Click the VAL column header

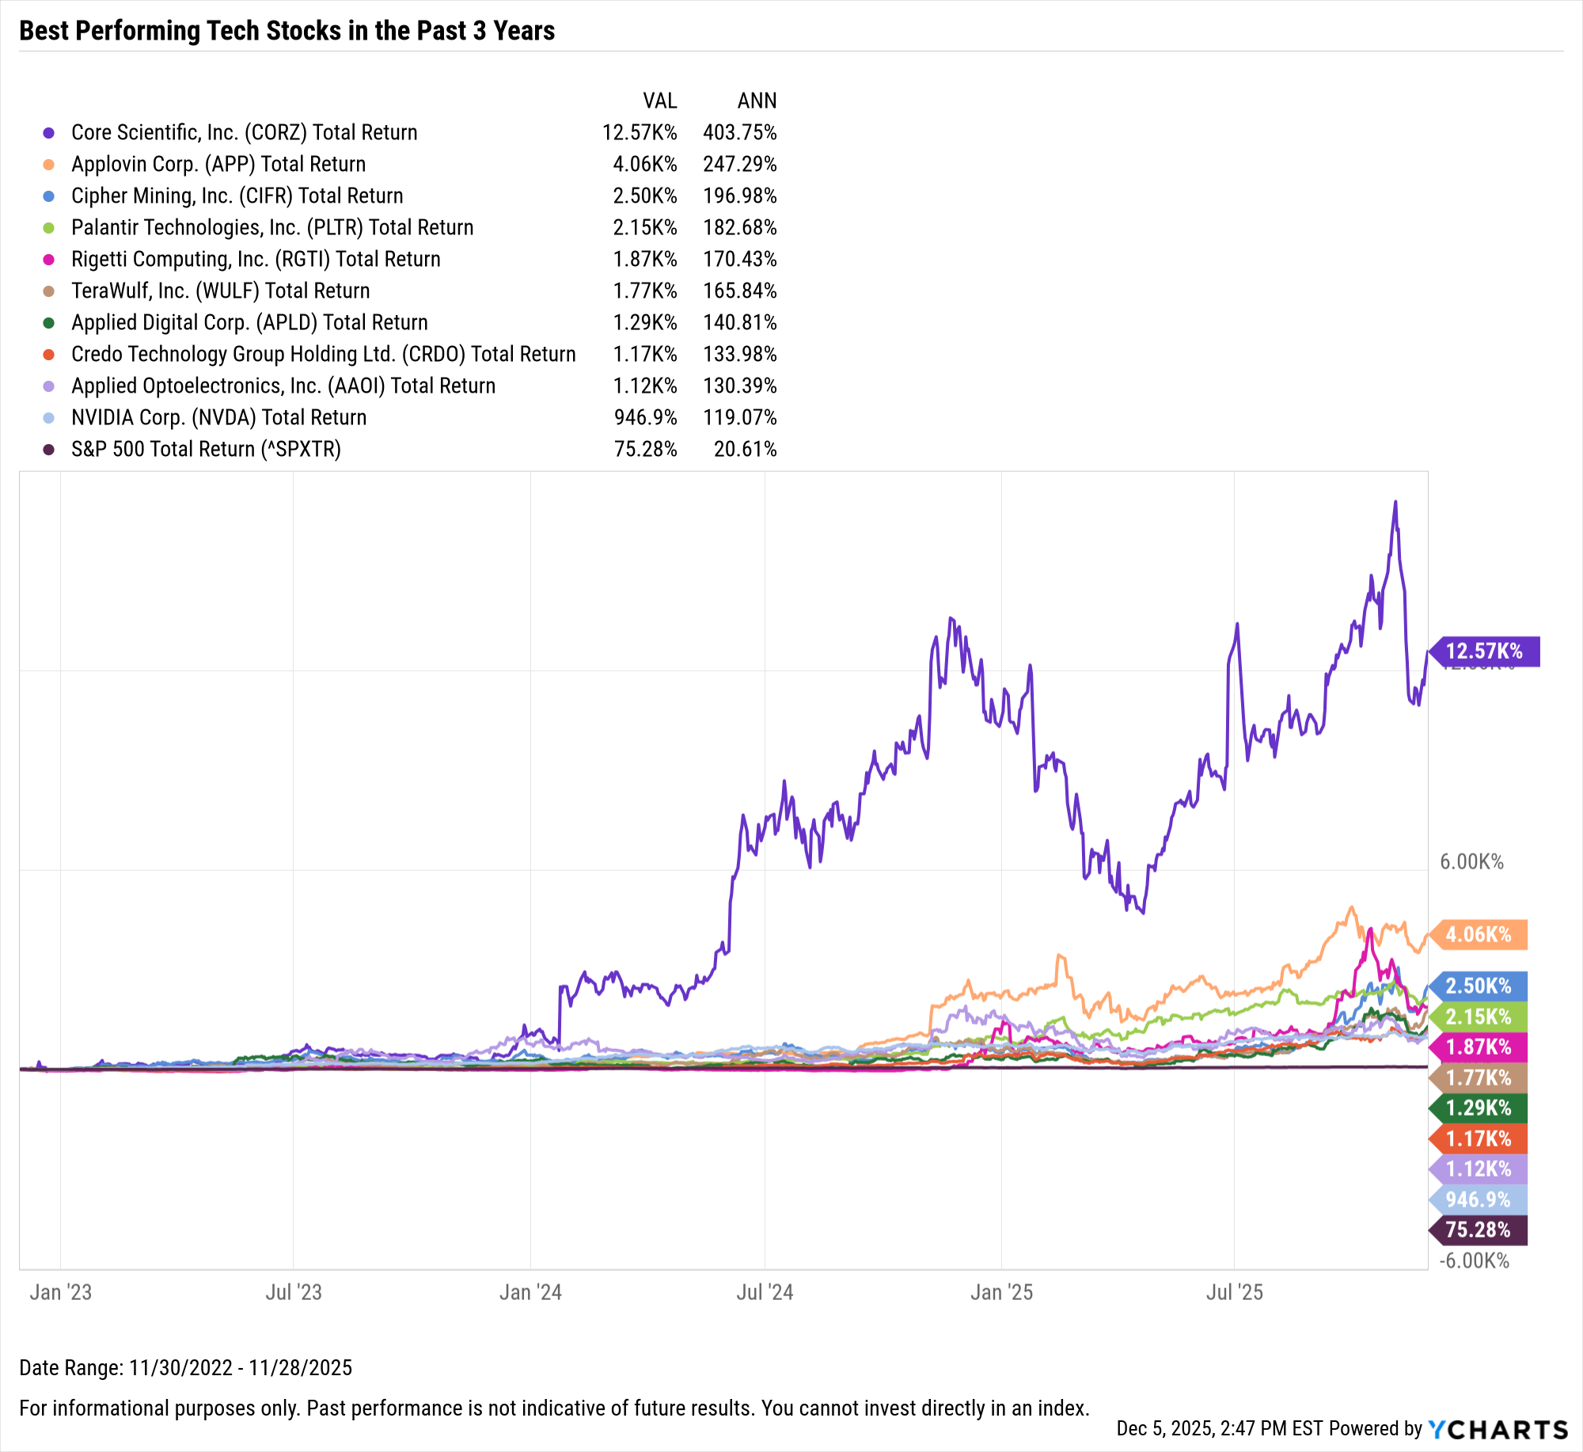tap(659, 101)
